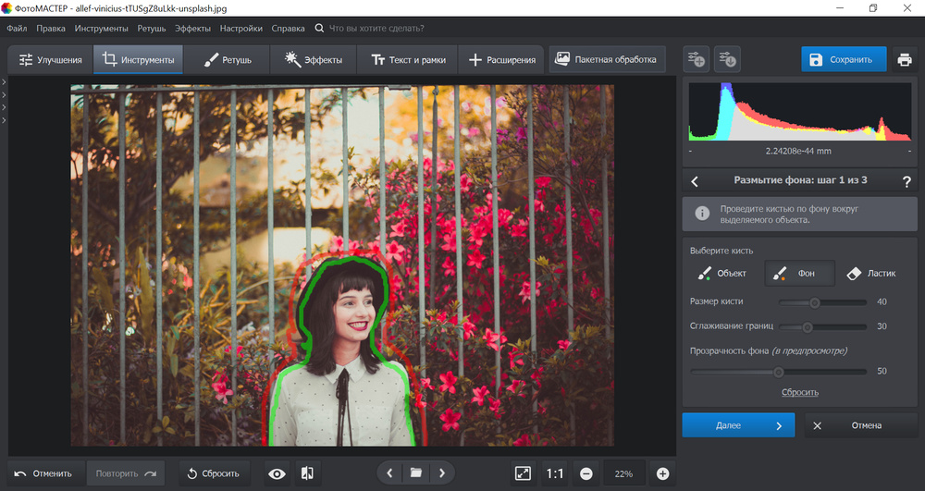The height and width of the screenshot is (491, 925).
Task: Click the Далее button
Action: (x=738, y=425)
